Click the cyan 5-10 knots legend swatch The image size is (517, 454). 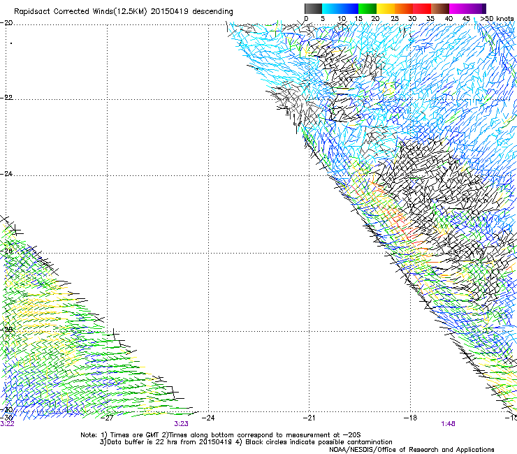(x=331, y=8)
